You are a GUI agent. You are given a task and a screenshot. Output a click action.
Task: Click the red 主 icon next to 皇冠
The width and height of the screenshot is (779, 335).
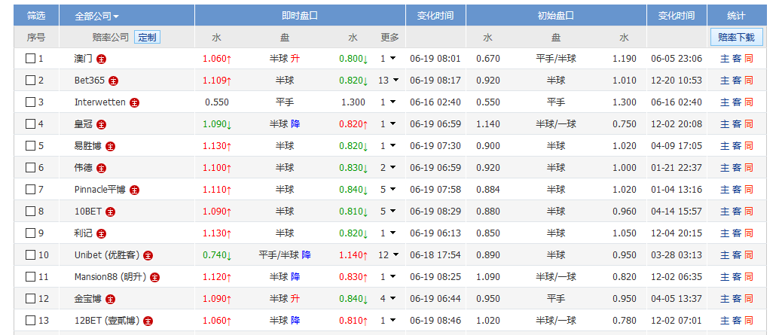point(101,124)
